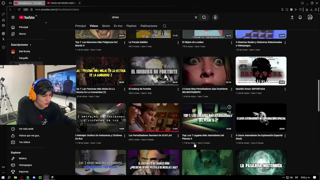Open options for El Objeto de Lovaina
The image size is (320, 180).
[231, 43]
